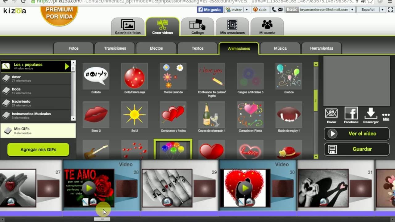Switch to the Textos tab
The width and height of the screenshot is (395, 222).
point(197,48)
